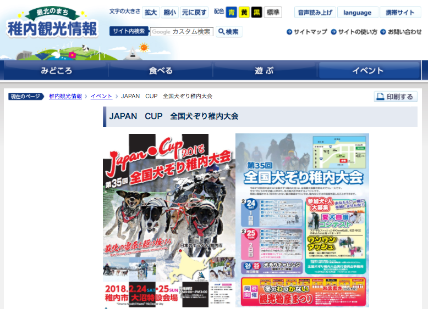Open the お問い合わせ contact link

(x=401, y=32)
